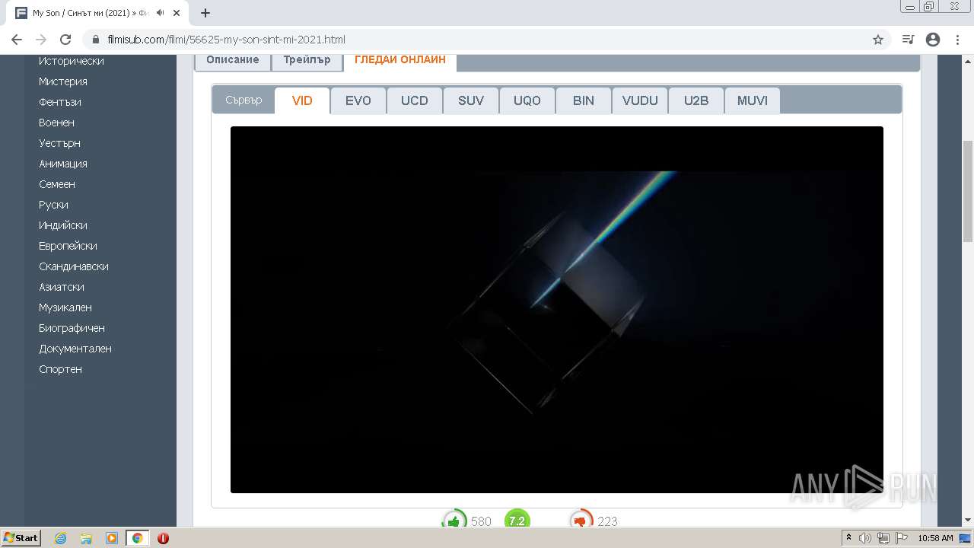Select the U2B server
Viewport: 974px width, 548px height.
click(x=696, y=100)
